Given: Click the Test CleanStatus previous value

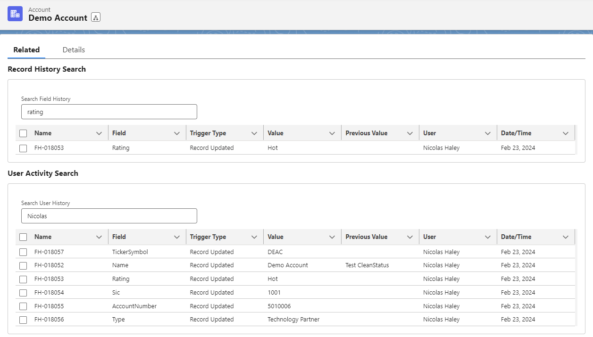Looking at the screenshot, I should coord(367,265).
